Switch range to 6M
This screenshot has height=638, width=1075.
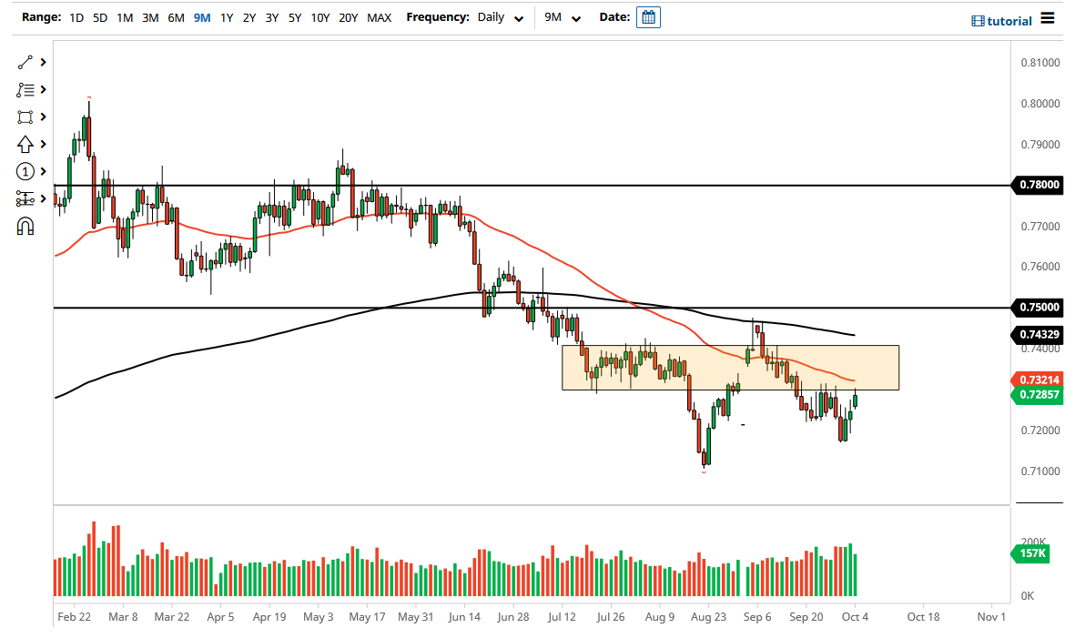[176, 17]
